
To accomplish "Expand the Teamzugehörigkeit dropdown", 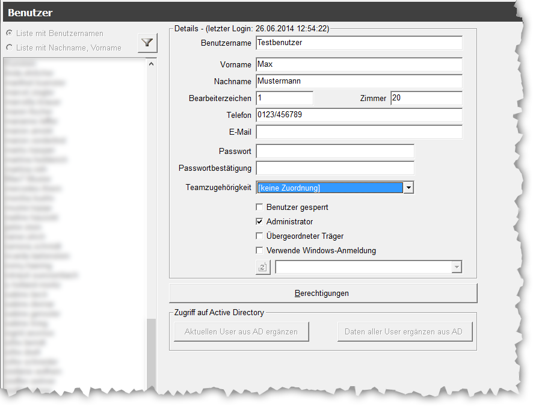I will [408, 188].
